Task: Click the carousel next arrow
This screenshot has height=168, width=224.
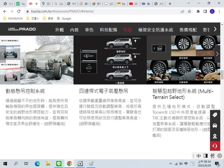Action: pos(217,54)
